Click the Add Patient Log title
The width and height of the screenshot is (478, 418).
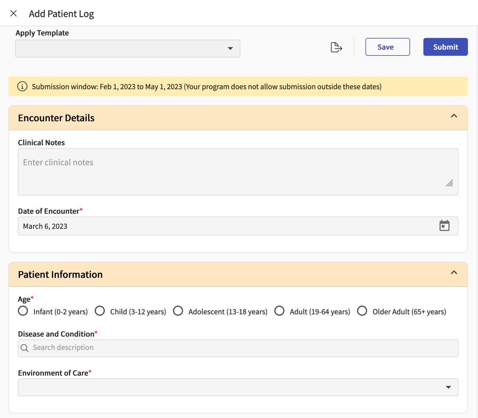tap(61, 13)
